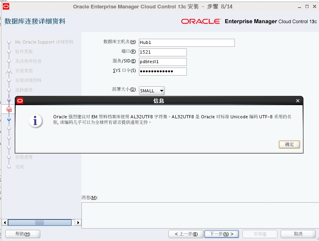Click the SYS 口令 password field
The width and height of the screenshot is (319, 241).
163,71
